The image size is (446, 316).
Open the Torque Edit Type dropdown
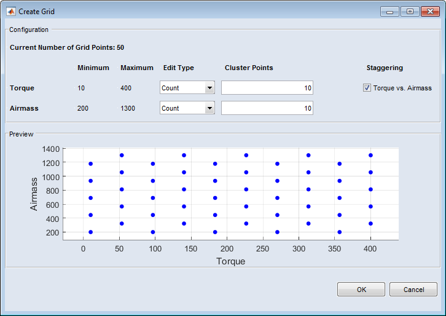209,88
